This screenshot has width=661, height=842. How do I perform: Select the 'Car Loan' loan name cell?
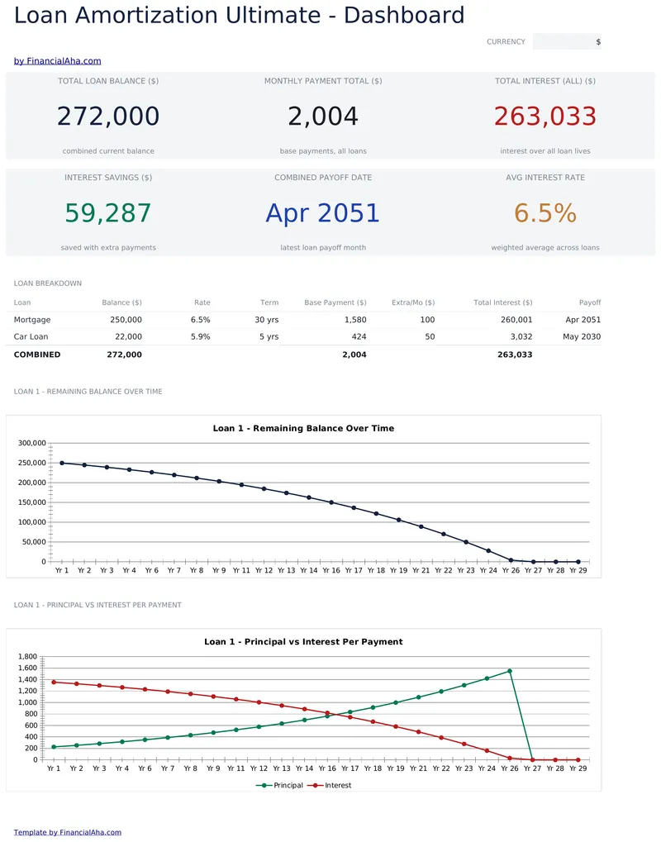(x=31, y=336)
